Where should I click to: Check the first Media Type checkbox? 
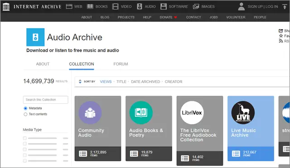pyautogui.click(x=25, y=138)
